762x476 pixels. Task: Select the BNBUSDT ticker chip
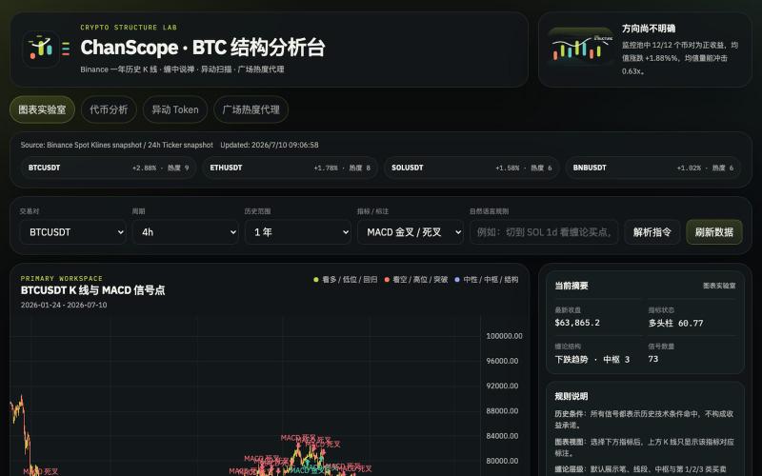click(653, 168)
